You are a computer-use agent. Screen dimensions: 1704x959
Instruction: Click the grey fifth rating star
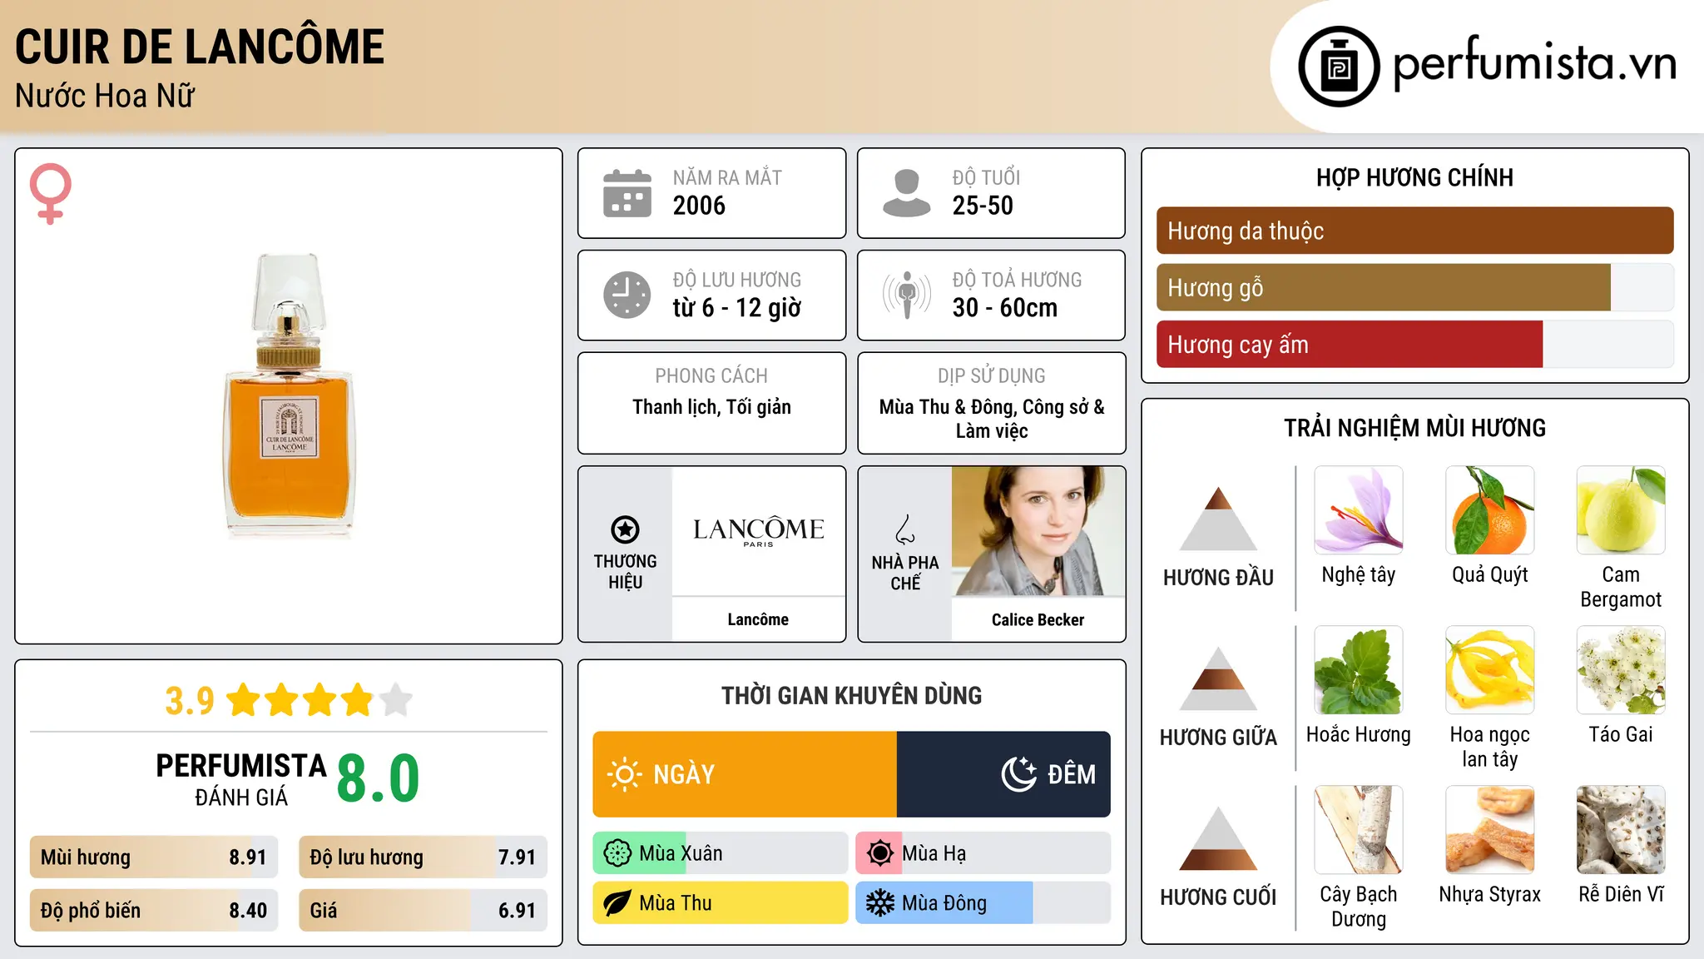coord(396,700)
